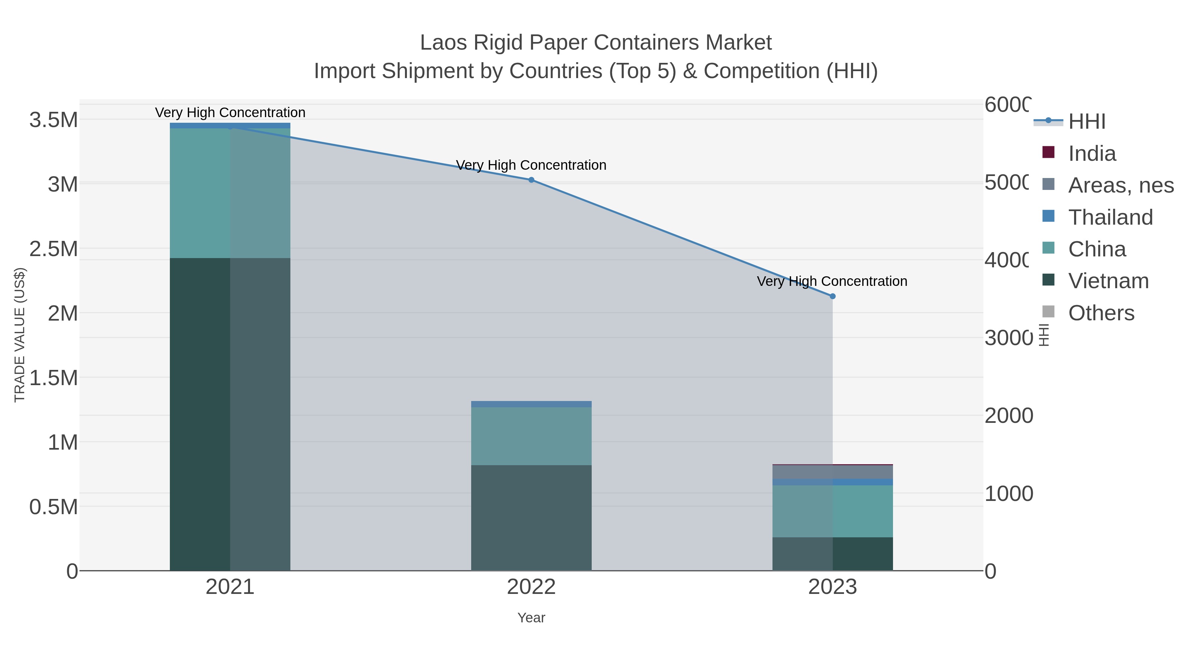Select the 2021 China bar segment
1192x670 pixels.
click(230, 193)
